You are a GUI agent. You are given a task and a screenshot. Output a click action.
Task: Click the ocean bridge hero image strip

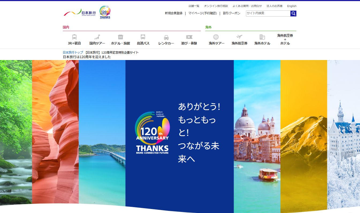click(102, 133)
